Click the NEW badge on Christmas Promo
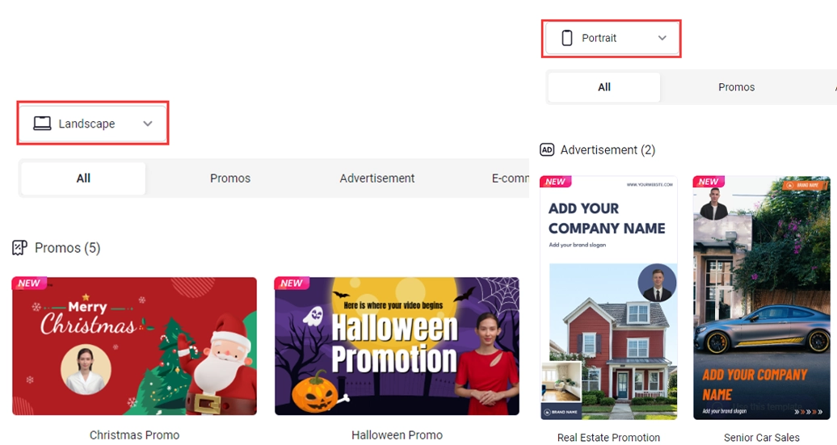 [29, 283]
